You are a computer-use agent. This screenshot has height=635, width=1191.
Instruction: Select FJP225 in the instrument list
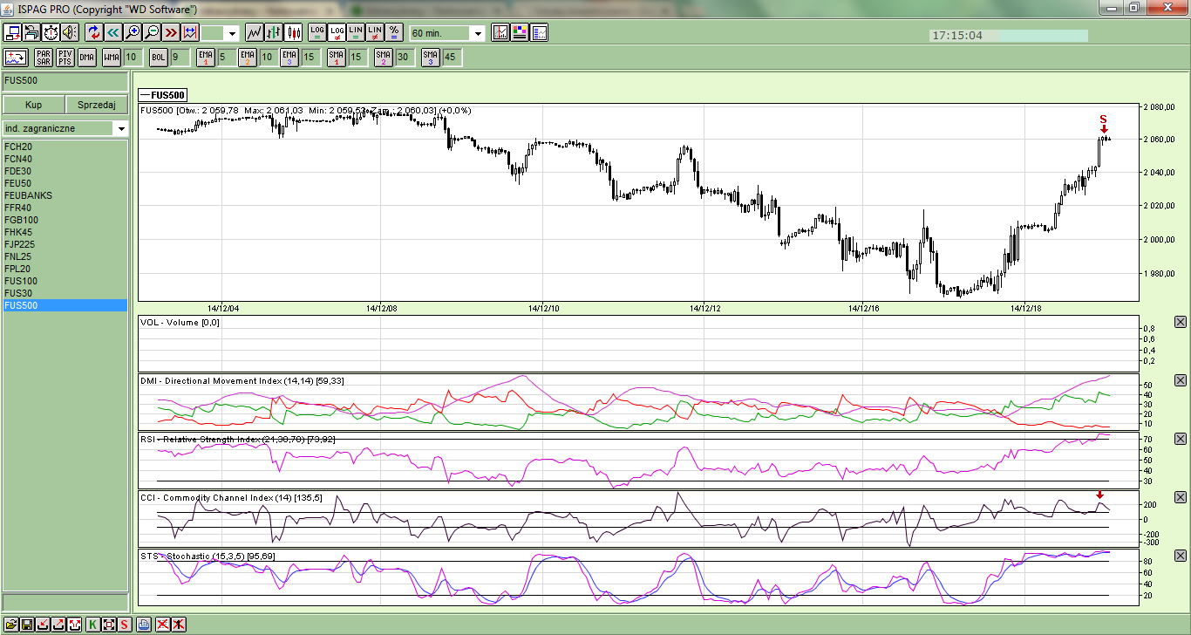[x=19, y=244]
